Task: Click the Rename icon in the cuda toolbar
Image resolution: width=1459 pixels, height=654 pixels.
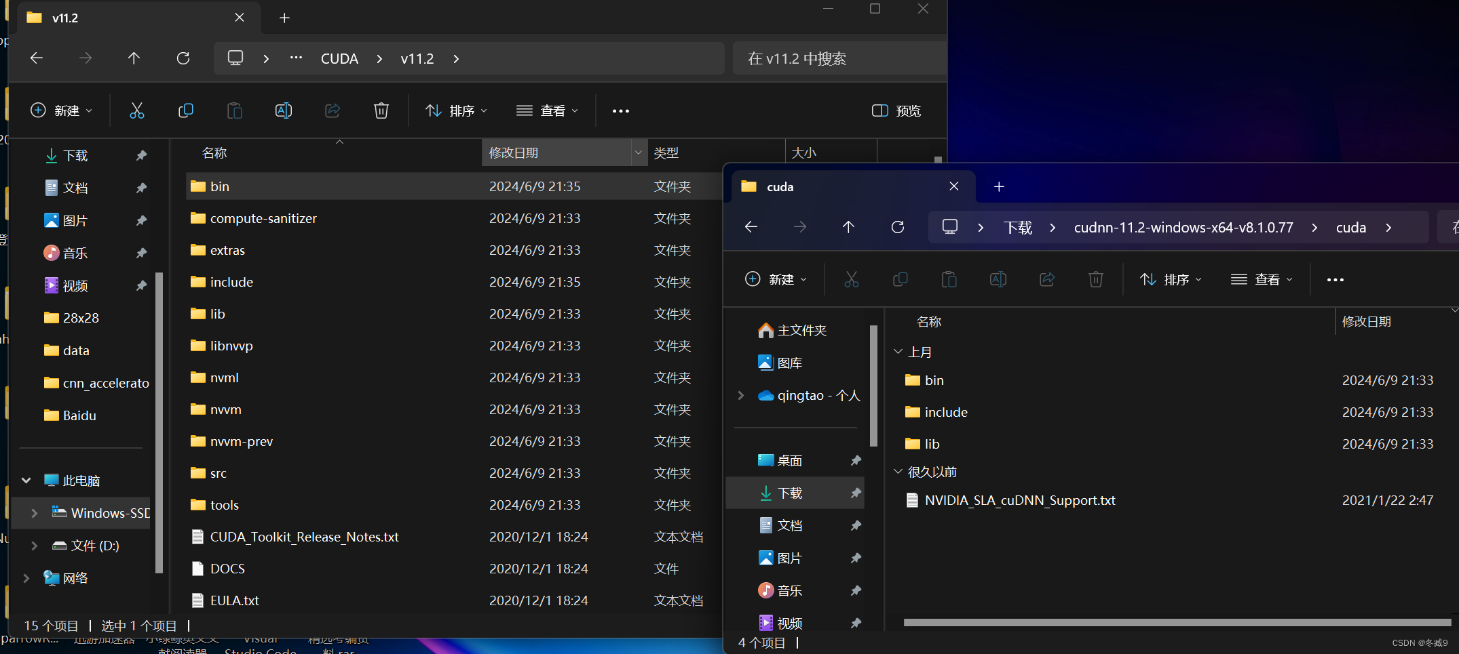Action: 998,279
